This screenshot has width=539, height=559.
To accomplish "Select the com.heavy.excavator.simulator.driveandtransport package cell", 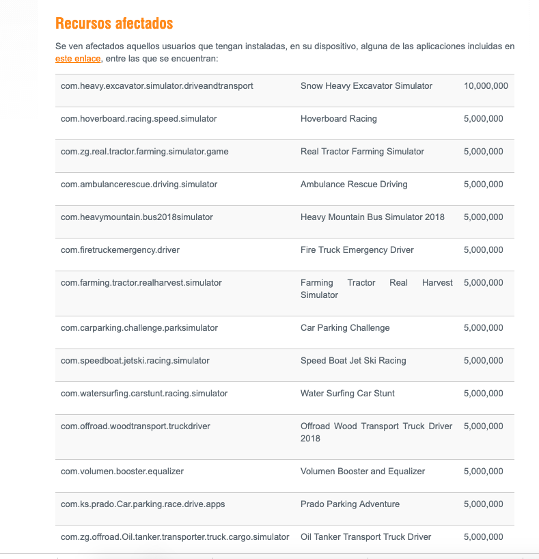I will [x=157, y=86].
